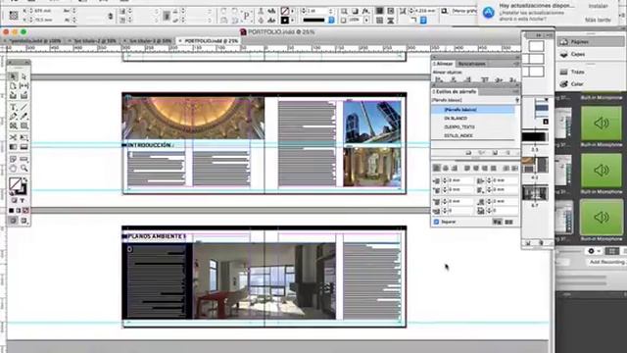Select the Gap tool

coord(24,86)
